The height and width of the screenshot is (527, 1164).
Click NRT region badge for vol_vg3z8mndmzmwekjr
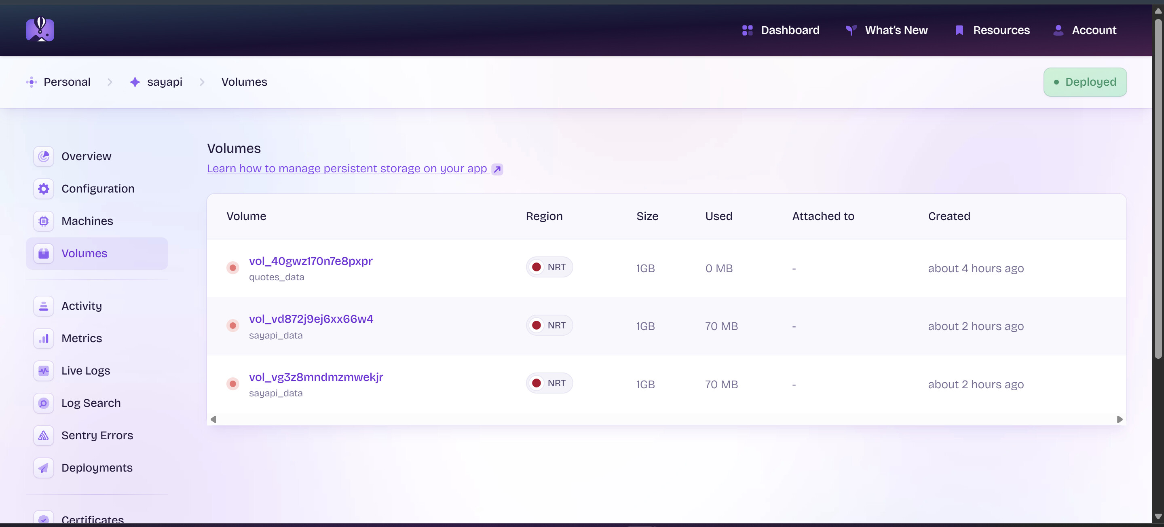point(549,383)
